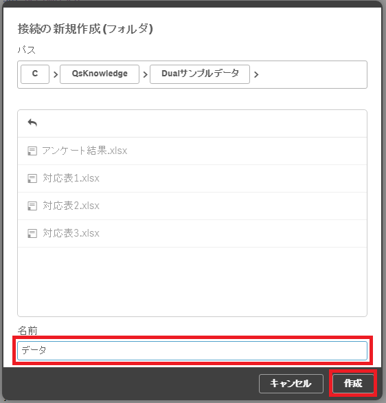
Task: Click the file icon beside 対応表3.xlsx
Action: (32, 233)
